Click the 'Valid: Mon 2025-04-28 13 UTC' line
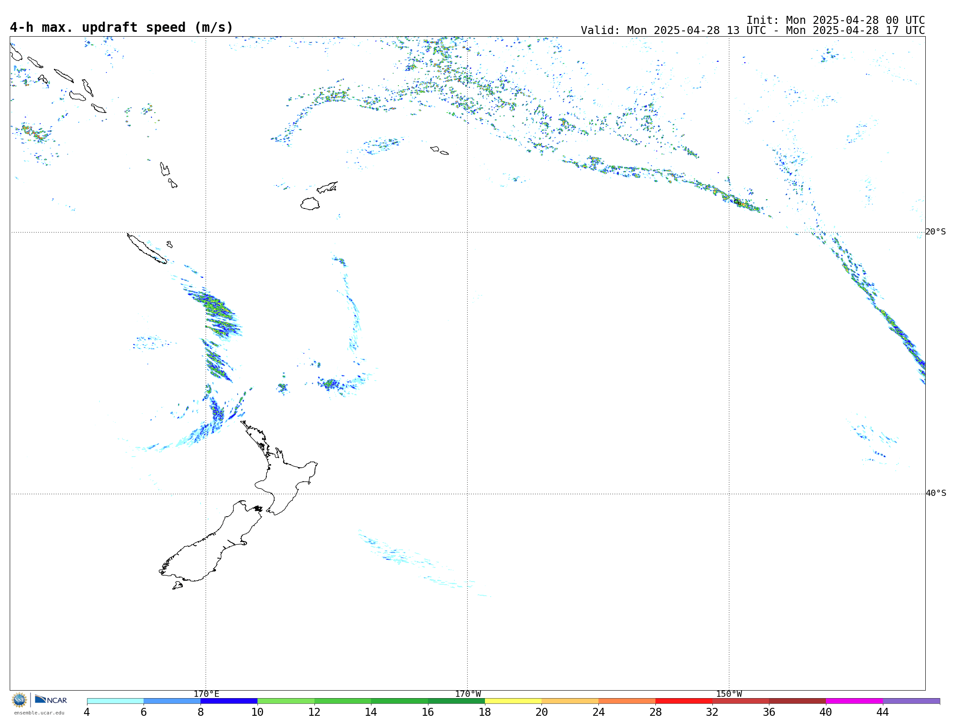Screen dimensions: 954x718 tap(753, 30)
